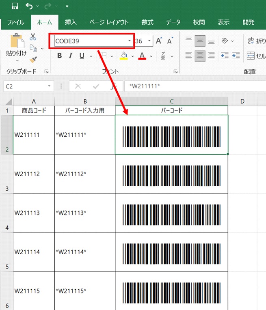Click Decrease Font Size icon
266x310 pixels.
[170, 41]
